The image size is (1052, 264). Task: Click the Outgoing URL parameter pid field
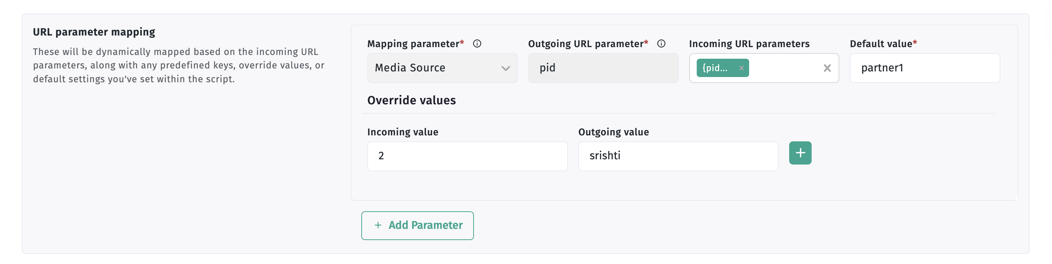pyautogui.click(x=603, y=68)
